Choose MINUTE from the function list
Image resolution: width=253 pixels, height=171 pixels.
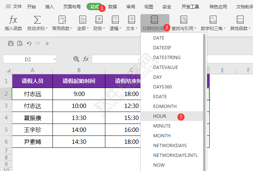point(172,126)
